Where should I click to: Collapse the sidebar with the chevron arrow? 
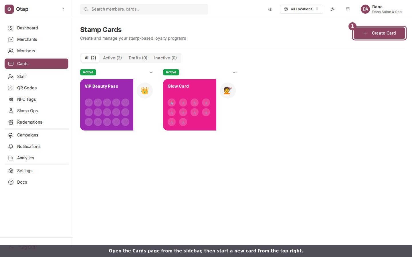[x=63, y=9]
